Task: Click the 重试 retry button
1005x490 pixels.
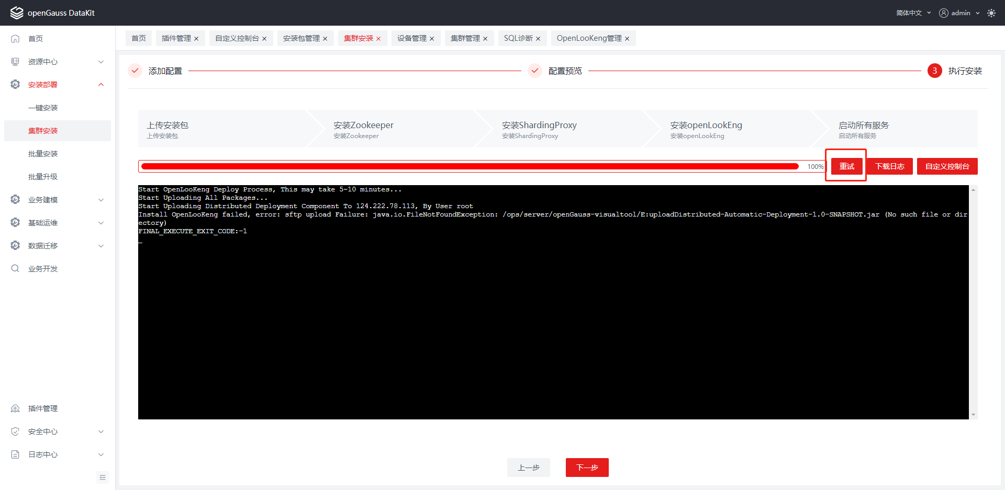Action: 846,166
